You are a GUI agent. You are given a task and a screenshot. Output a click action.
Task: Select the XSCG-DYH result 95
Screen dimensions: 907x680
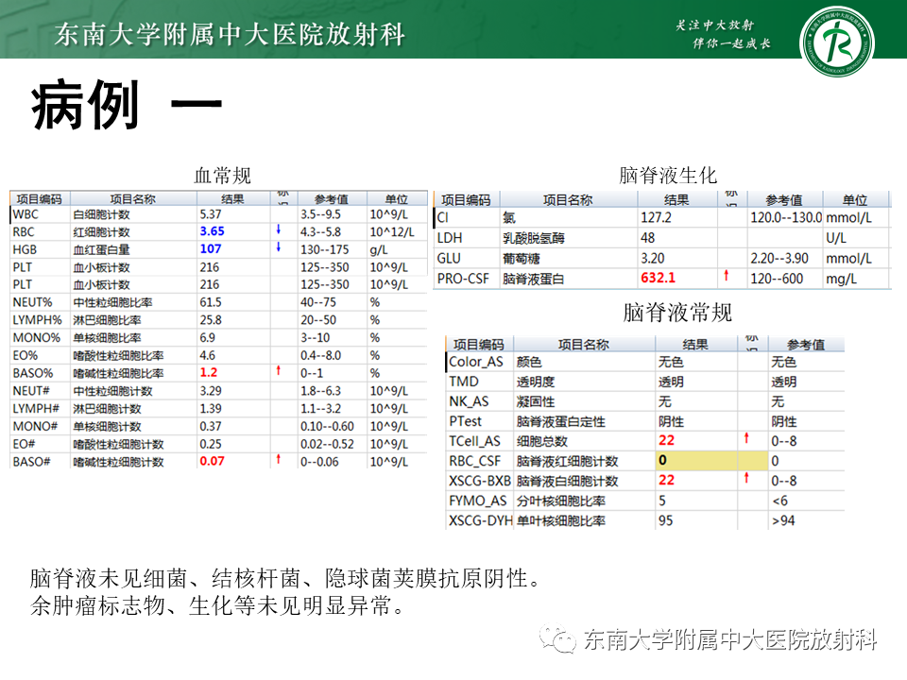pos(665,520)
